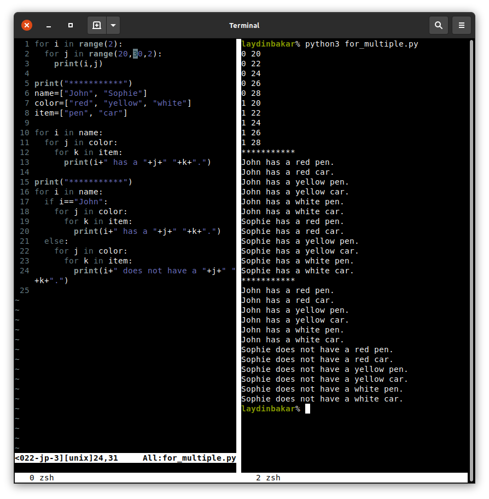The height and width of the screenshot is (499, 489).
Task: Click the shell prompt cursor after laydinbakar%
Action: tap(307, 409)
